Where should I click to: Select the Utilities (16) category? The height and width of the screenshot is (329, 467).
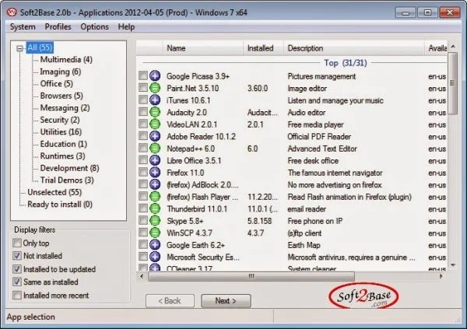pos(61,132)
